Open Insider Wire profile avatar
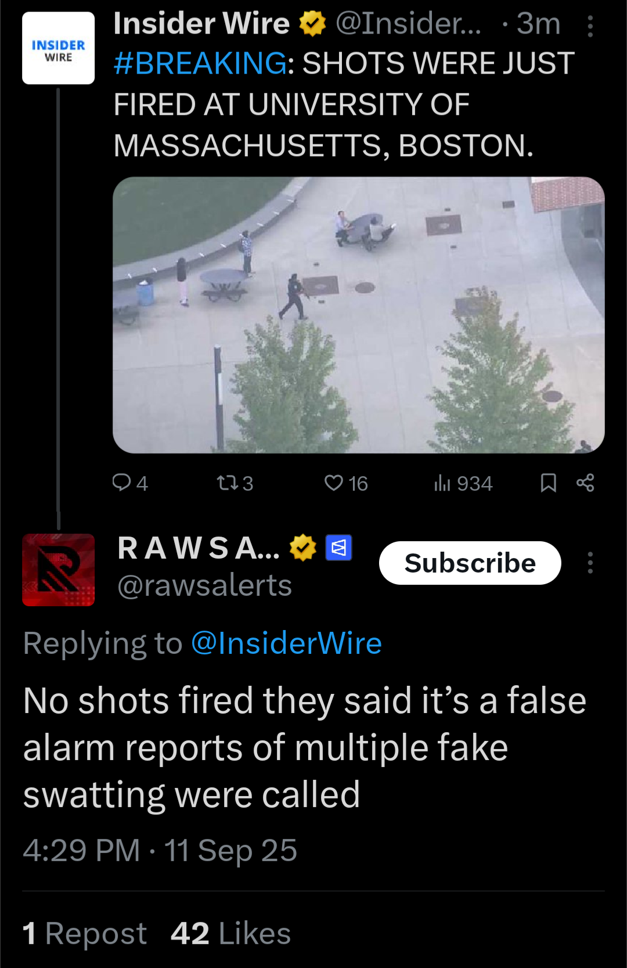The width and height of the screenshot is (627, 968). coord(58,48)
